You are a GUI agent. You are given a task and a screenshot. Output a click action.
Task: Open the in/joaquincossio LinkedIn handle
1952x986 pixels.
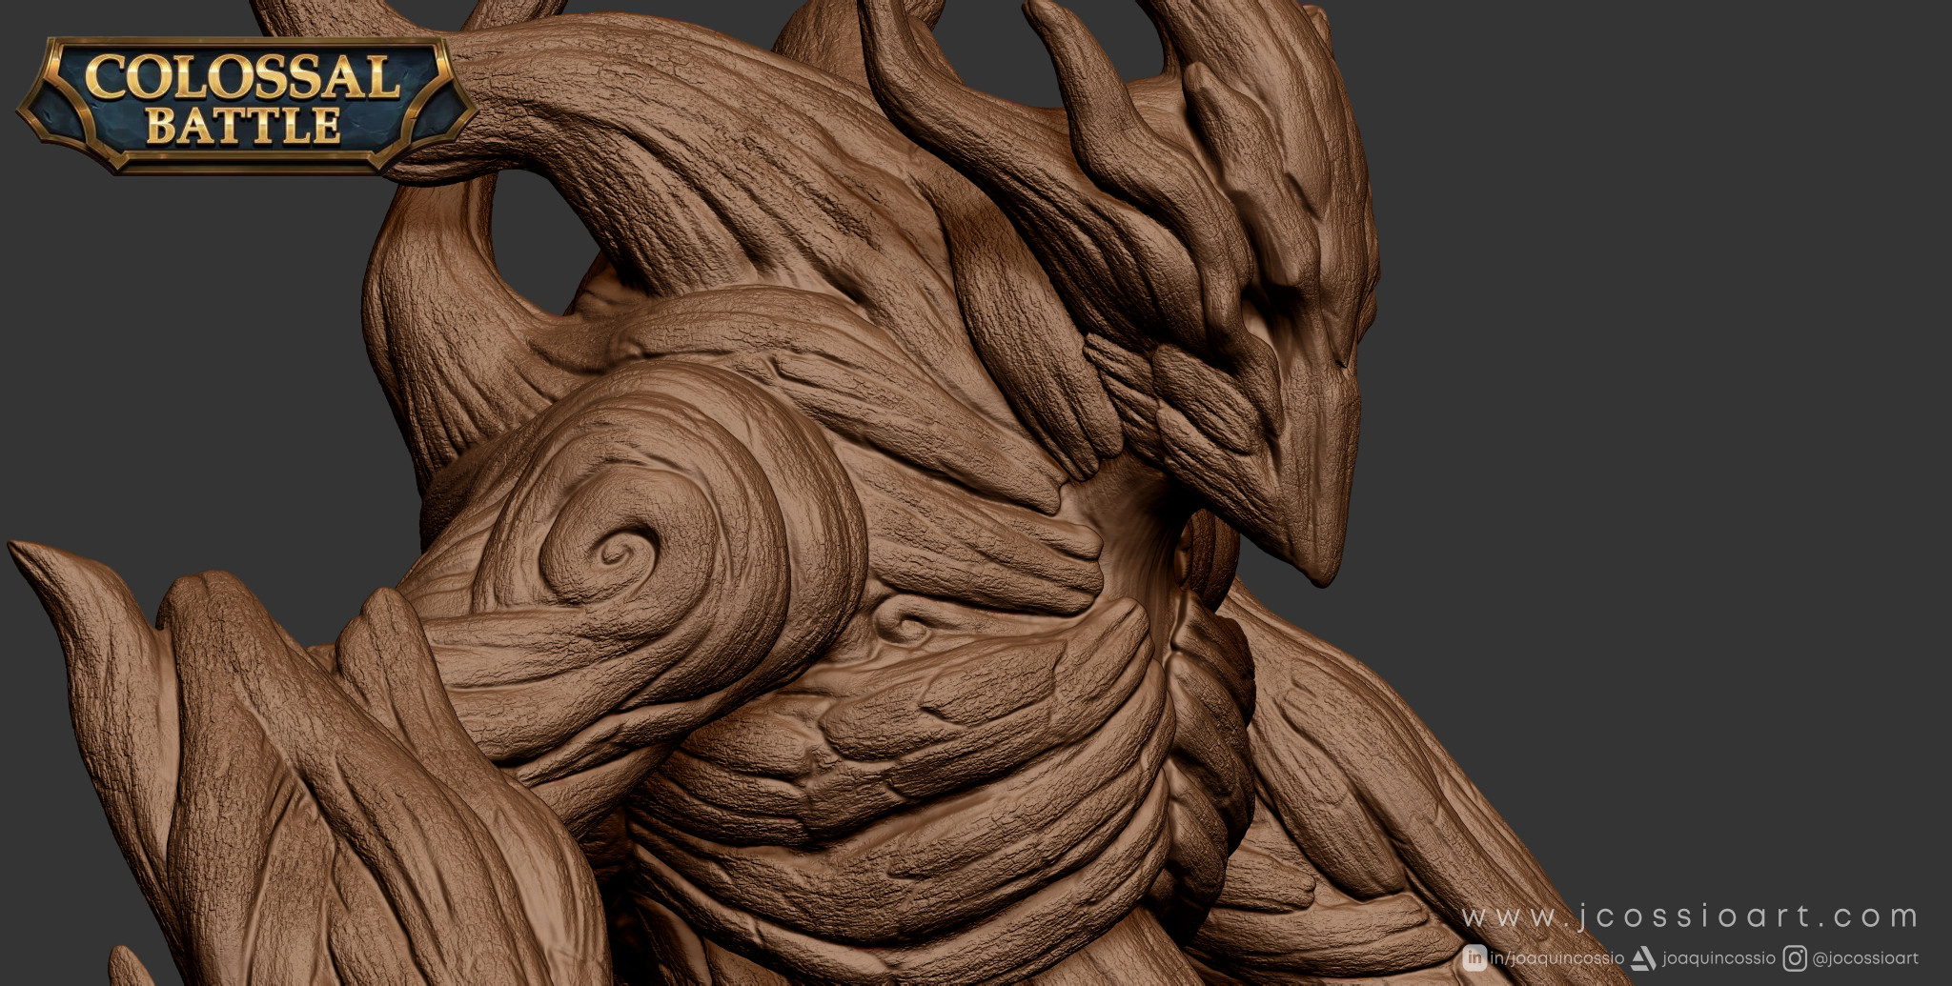click(1557, 958)
